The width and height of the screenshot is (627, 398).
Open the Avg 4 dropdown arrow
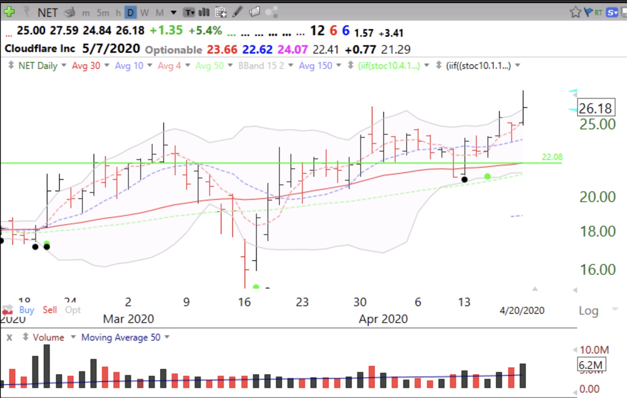188,65
